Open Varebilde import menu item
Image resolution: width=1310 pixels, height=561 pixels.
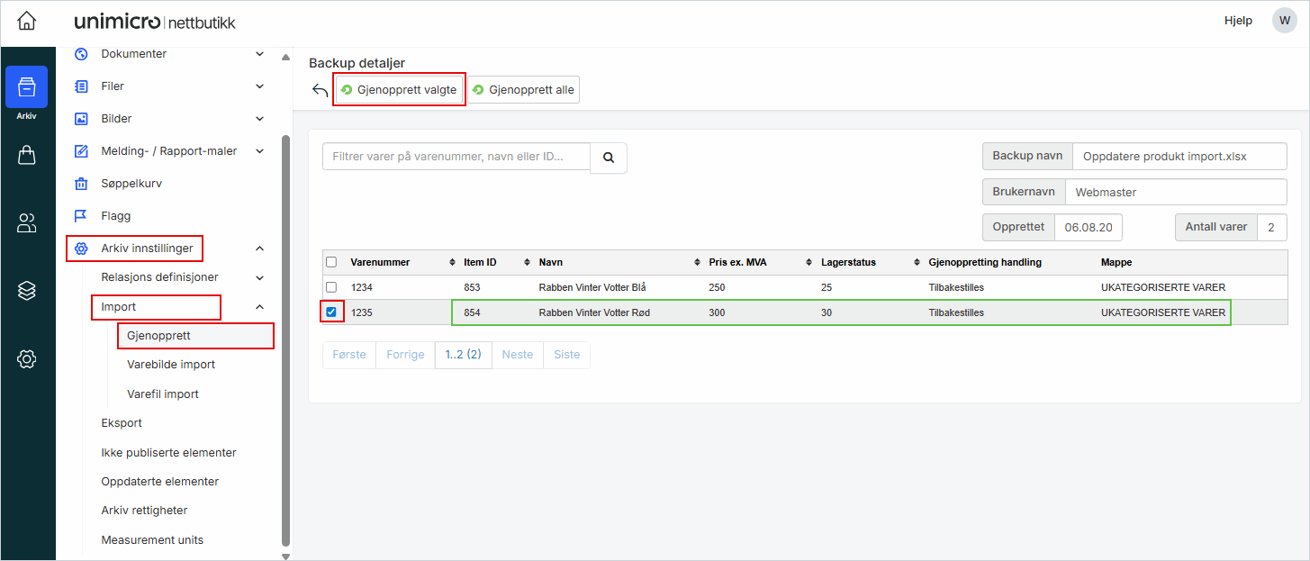(x=171, y=365)
